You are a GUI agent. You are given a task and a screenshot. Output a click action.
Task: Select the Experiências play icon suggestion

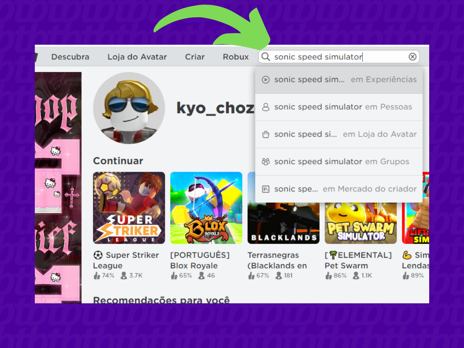click(266, 80)
